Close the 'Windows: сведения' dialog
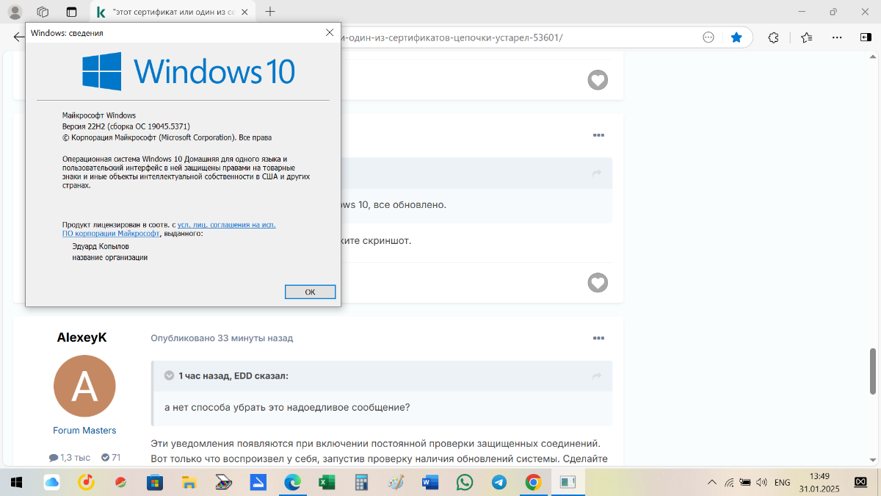Image resolution: width=881 pixels, height=496 pixels. pos(330,32)
